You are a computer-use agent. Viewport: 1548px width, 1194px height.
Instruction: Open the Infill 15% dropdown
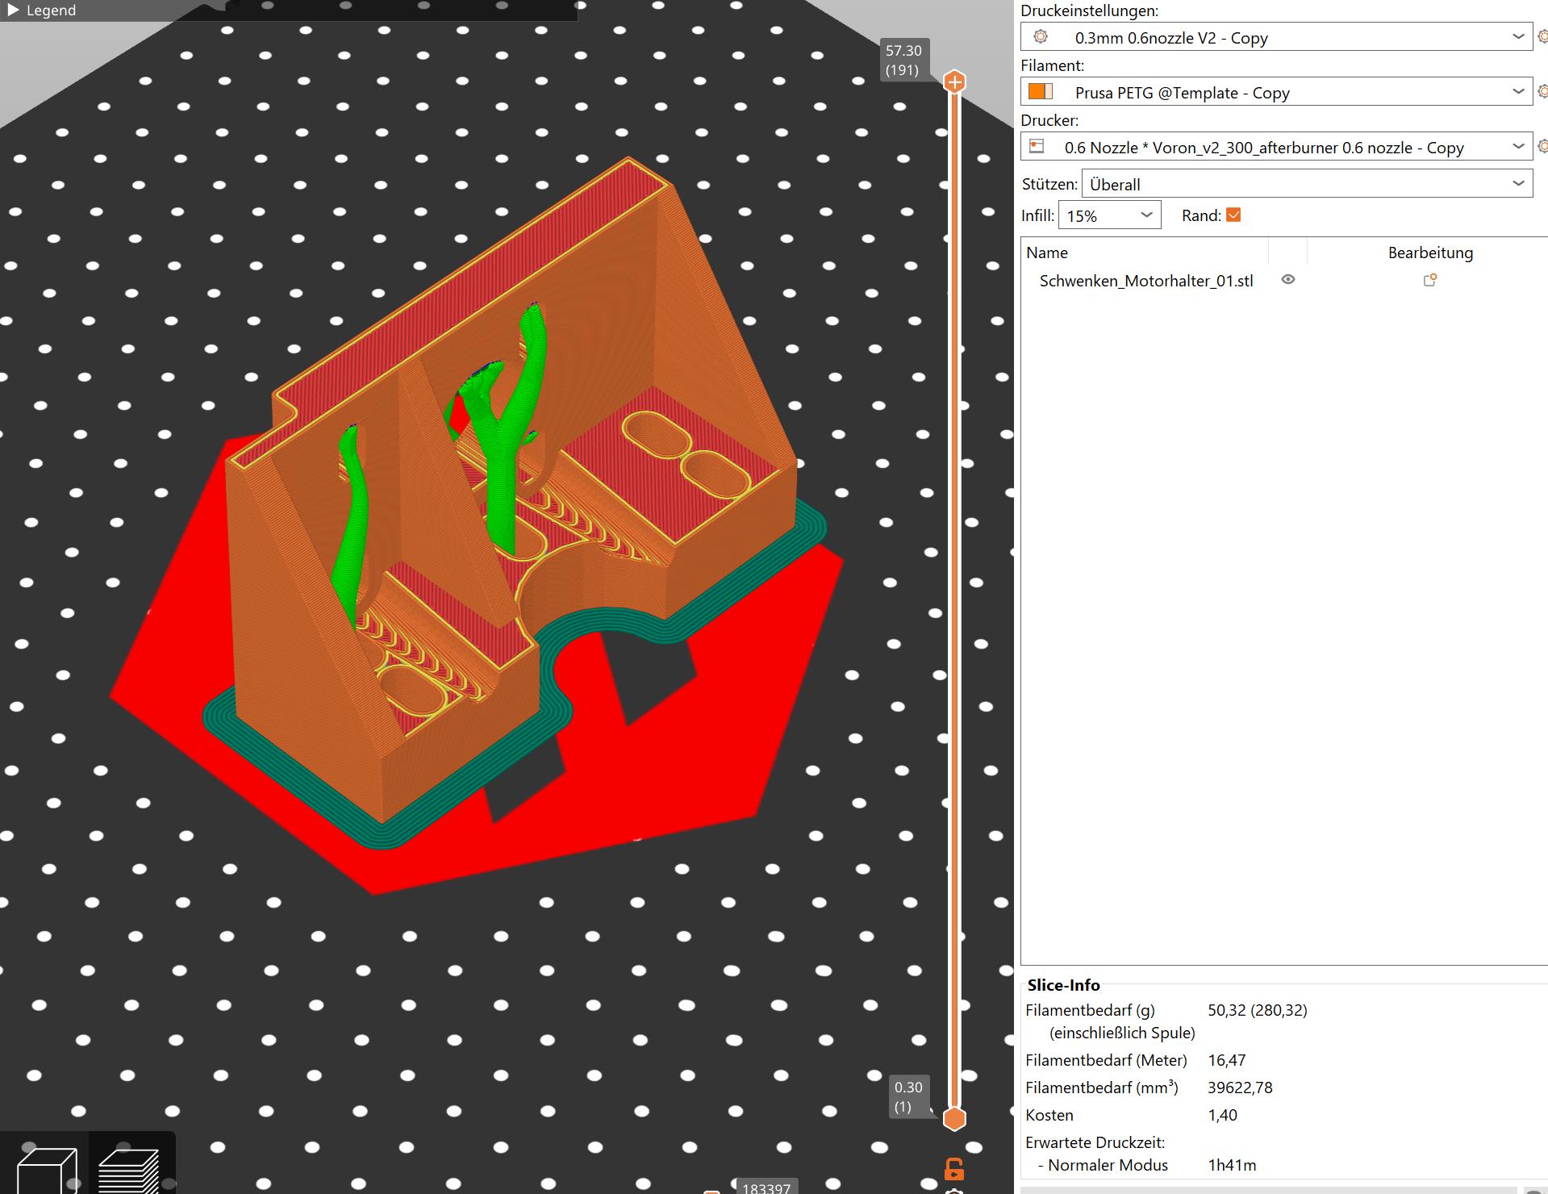point(1109,215)
